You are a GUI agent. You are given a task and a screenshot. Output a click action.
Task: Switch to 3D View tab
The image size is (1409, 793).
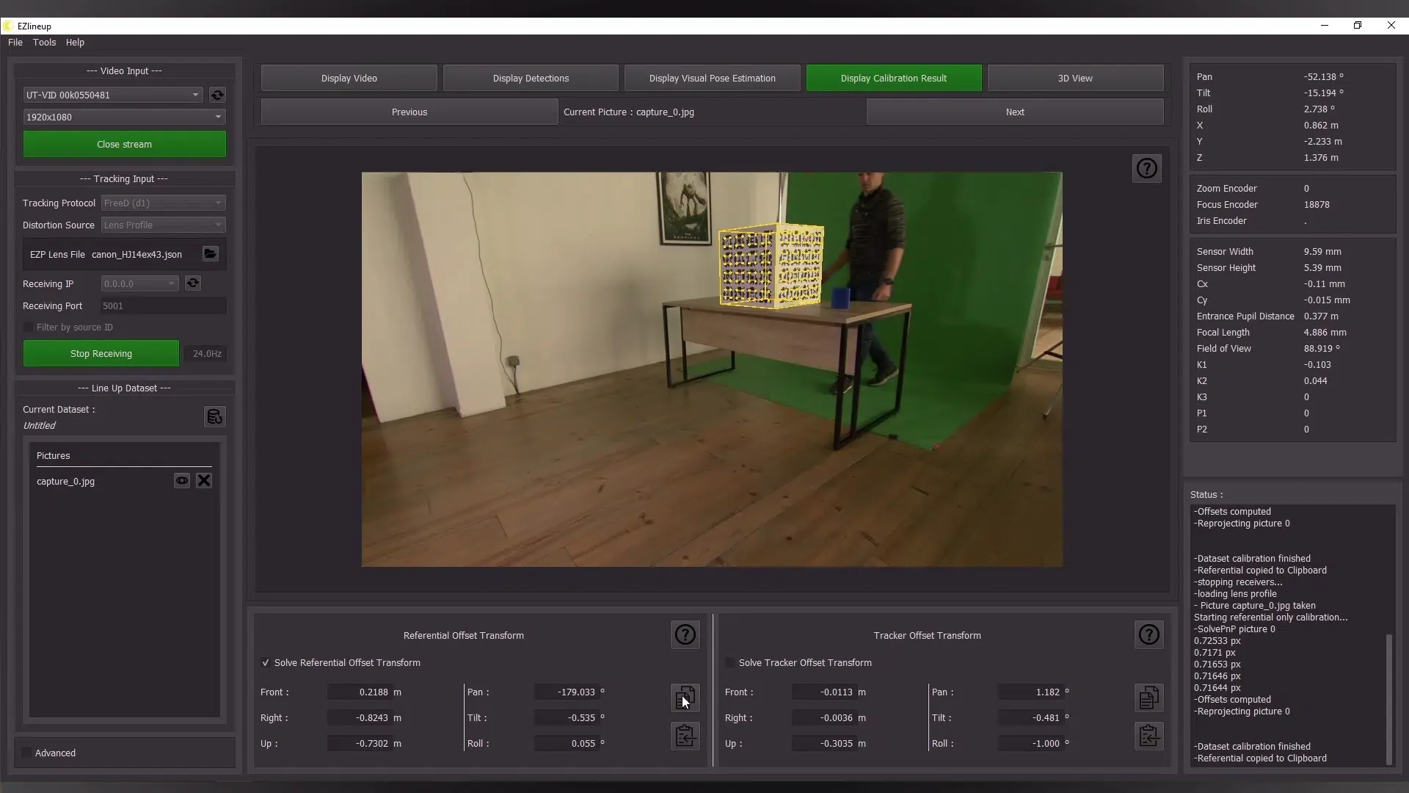[x=1074, y=79]
